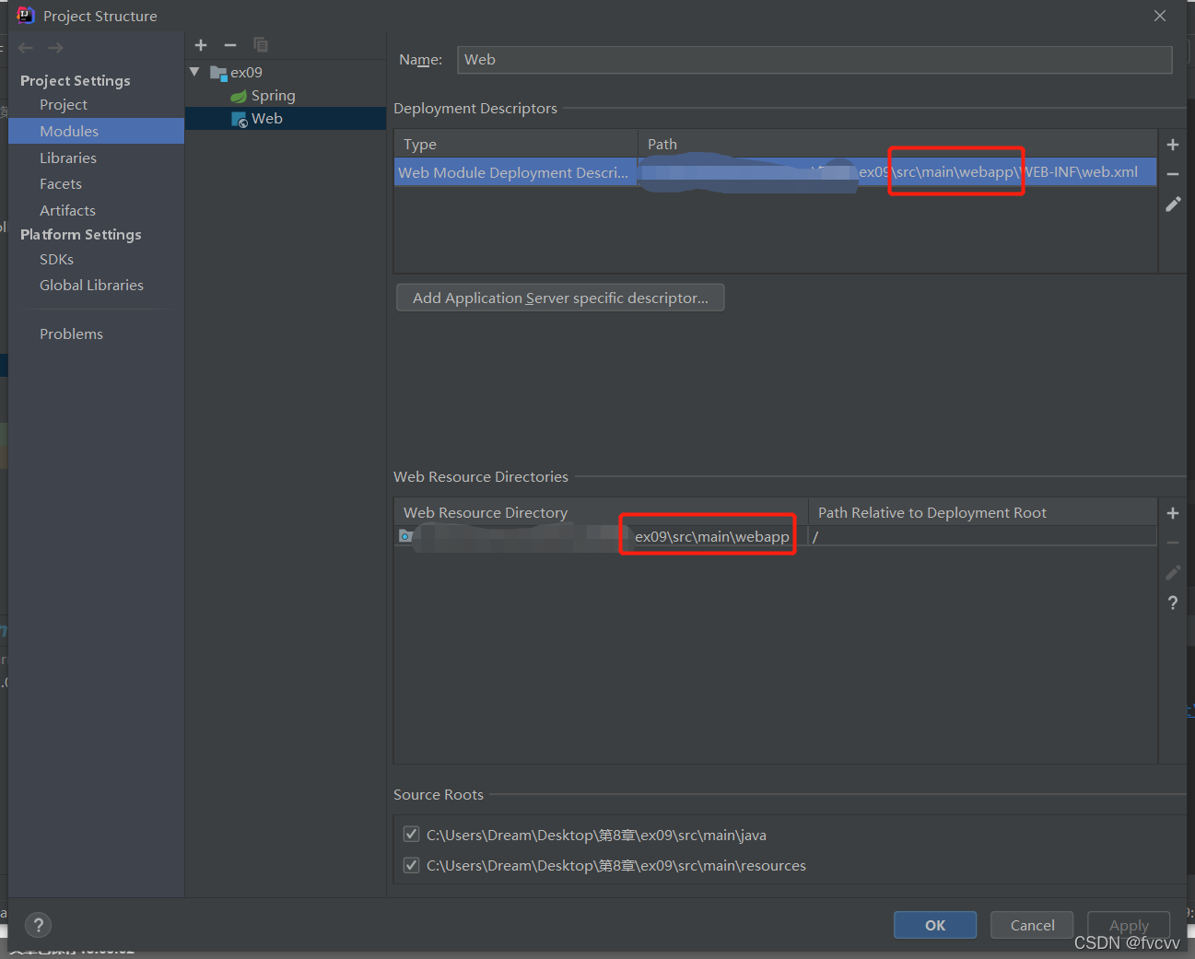
Task: Click the Name input field
Action: click(x=814, y=60)
